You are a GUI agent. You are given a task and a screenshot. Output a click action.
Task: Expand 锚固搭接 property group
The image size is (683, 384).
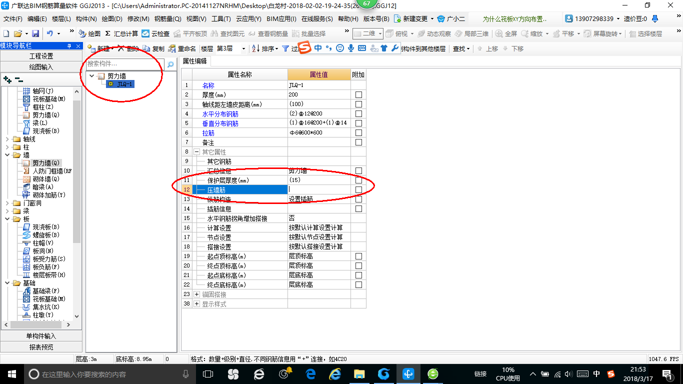(x=196, y=294)
